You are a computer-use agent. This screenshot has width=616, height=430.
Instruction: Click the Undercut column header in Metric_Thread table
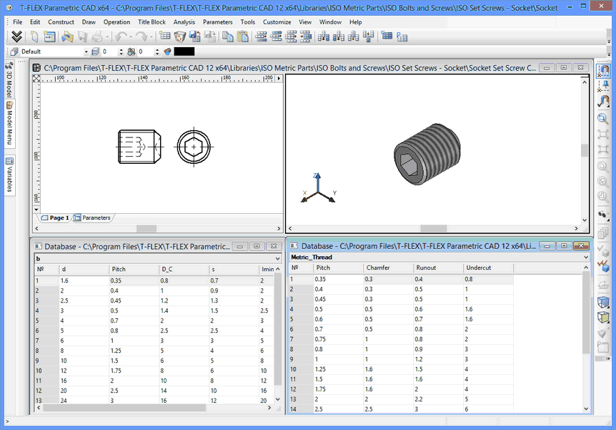(488, 268)
